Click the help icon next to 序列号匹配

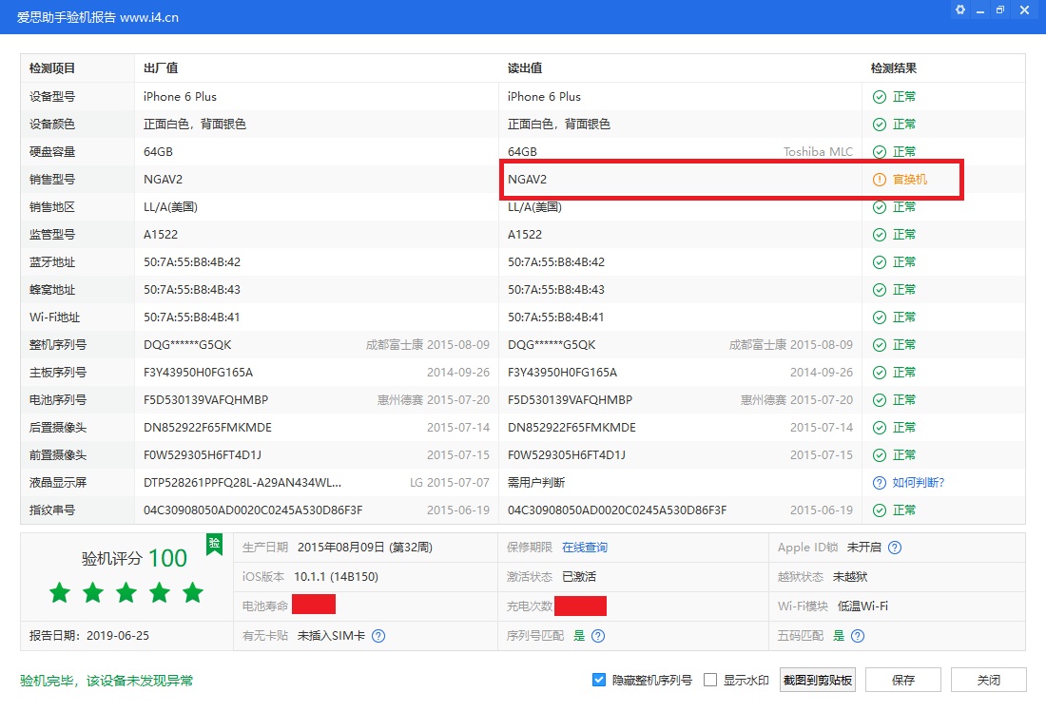pyautogui.click(x=598, y=636)
